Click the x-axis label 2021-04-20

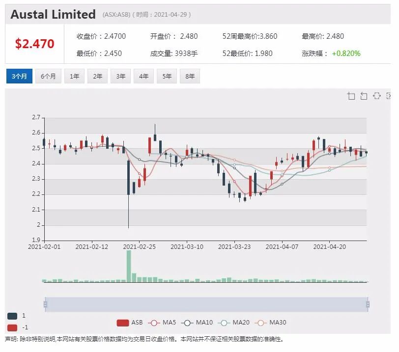pyautogui.click(x=330, y=247)
